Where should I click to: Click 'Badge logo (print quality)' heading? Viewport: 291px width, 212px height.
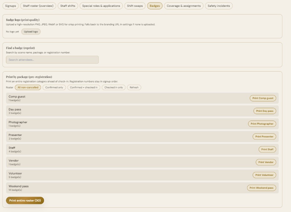coord(23,20)
